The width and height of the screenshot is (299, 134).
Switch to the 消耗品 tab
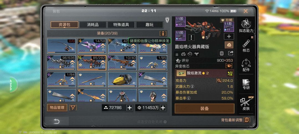pos(93,25)
